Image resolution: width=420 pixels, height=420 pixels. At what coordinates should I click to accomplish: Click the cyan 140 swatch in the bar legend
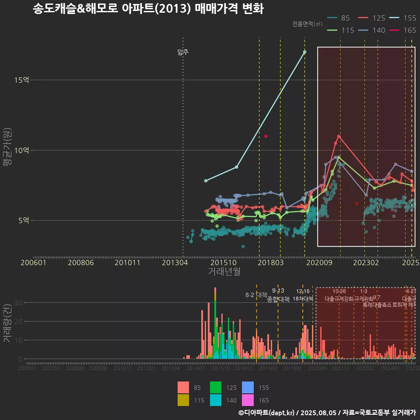pos(216,400)
